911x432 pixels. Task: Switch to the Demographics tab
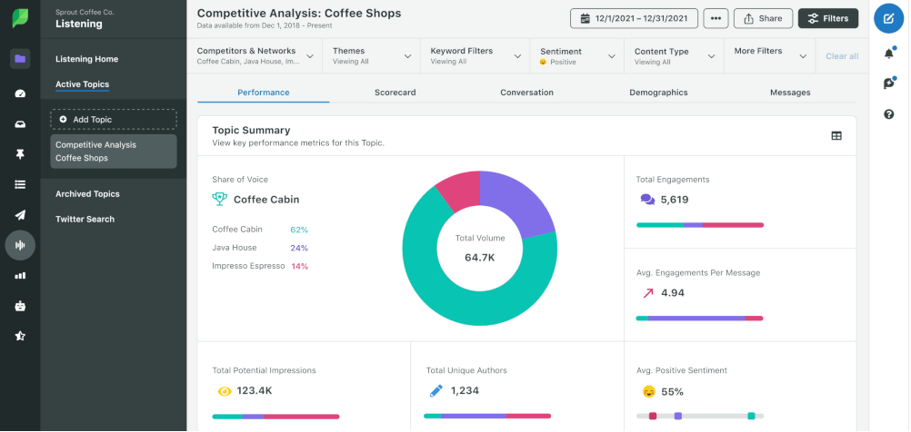click(x=658, y=93)
